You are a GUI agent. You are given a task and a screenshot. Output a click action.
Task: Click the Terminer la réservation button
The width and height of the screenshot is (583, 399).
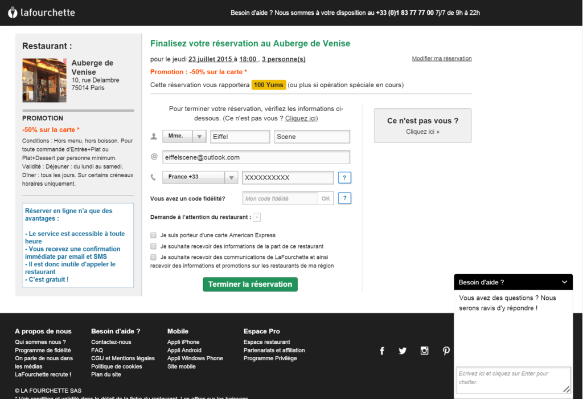coord(250,284)
